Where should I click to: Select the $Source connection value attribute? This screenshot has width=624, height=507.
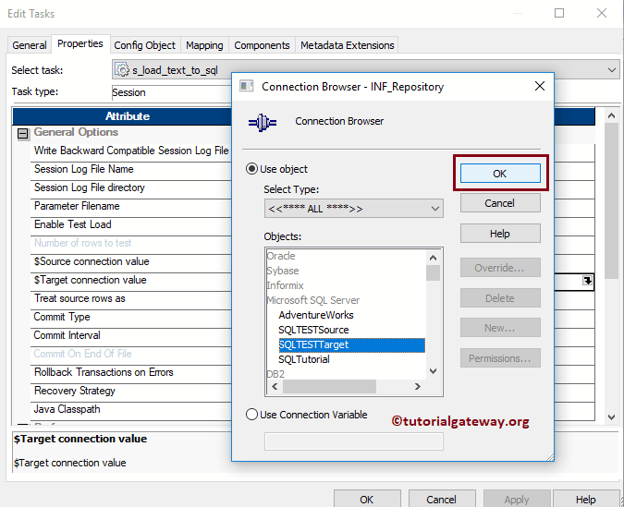click(x=92, y=261)
